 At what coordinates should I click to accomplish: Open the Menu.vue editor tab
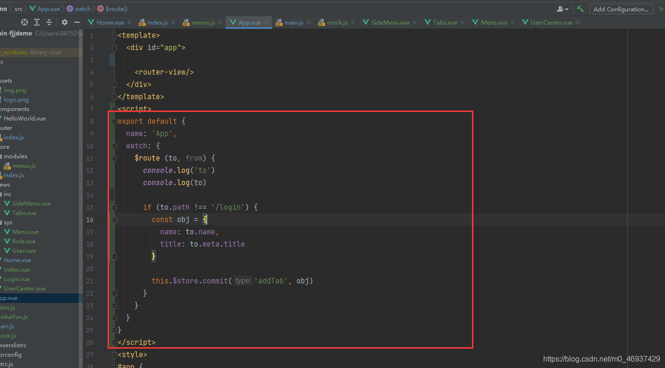494,22
